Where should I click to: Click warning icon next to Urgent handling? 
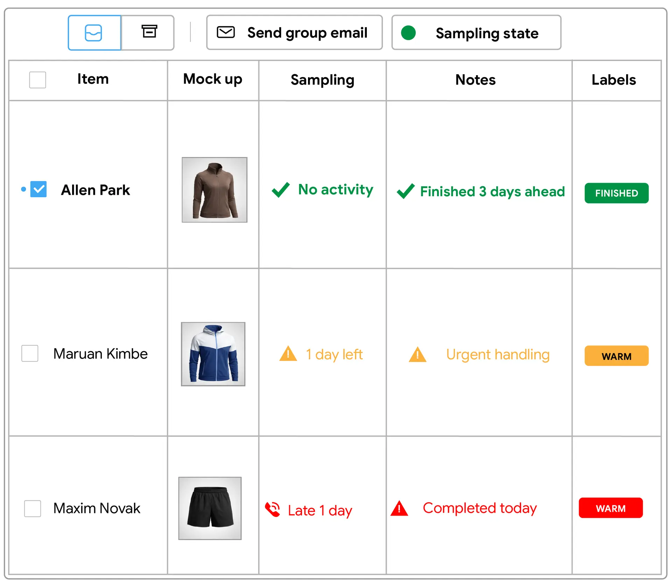click(x=418, y=354)
